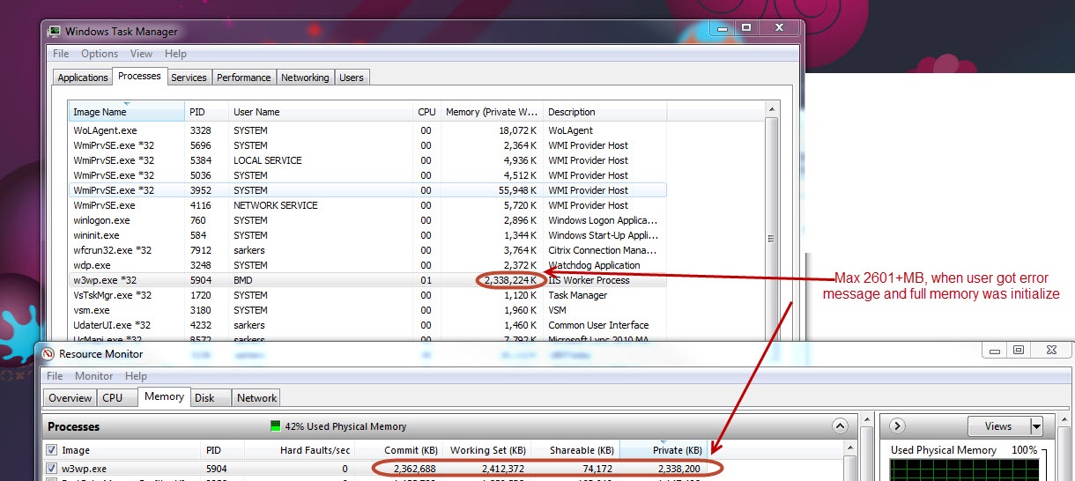The width and height of the screenshot is (1075, 481).
Task: Sort by the Description column header
Action: click(x=604, y=112)
